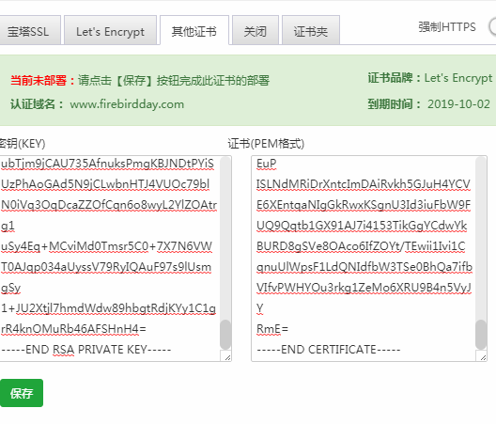Click the 证书品牌 Let's Encrypt value
Screen dimensions: 496x424
tap(458, 78)
